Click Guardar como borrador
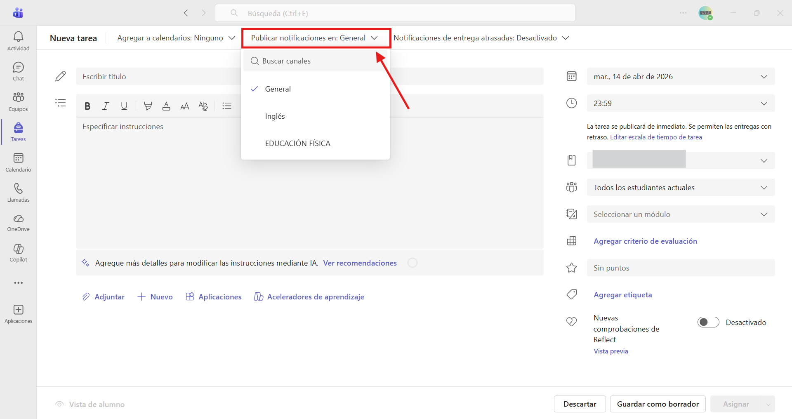The width and height of the screenshot is (792, 419). (x=658, y=404)
